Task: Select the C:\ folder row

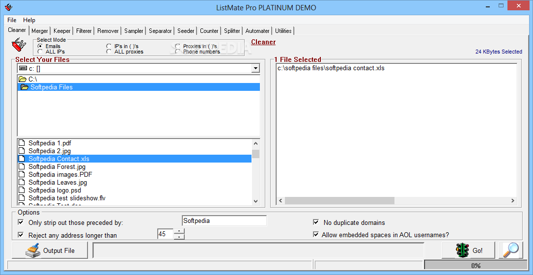Action: point(139,79)
